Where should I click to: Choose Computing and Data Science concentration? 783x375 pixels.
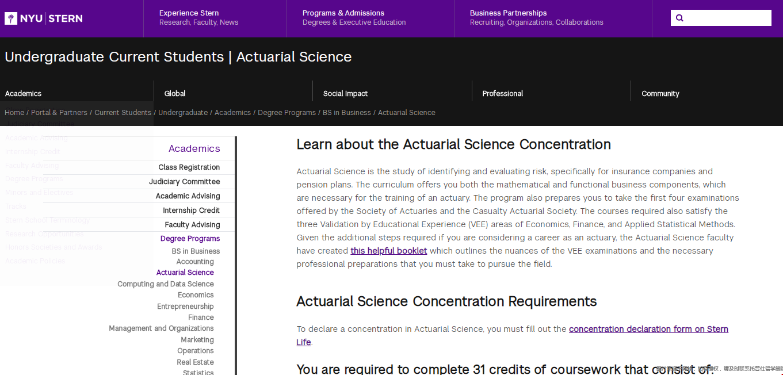tap(165, 284)
